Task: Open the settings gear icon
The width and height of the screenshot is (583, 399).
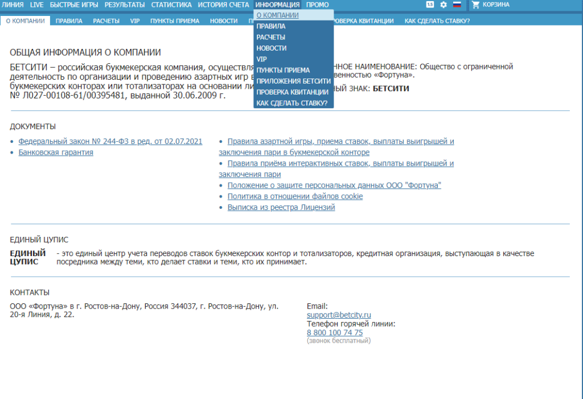Action: pos(443,5)
